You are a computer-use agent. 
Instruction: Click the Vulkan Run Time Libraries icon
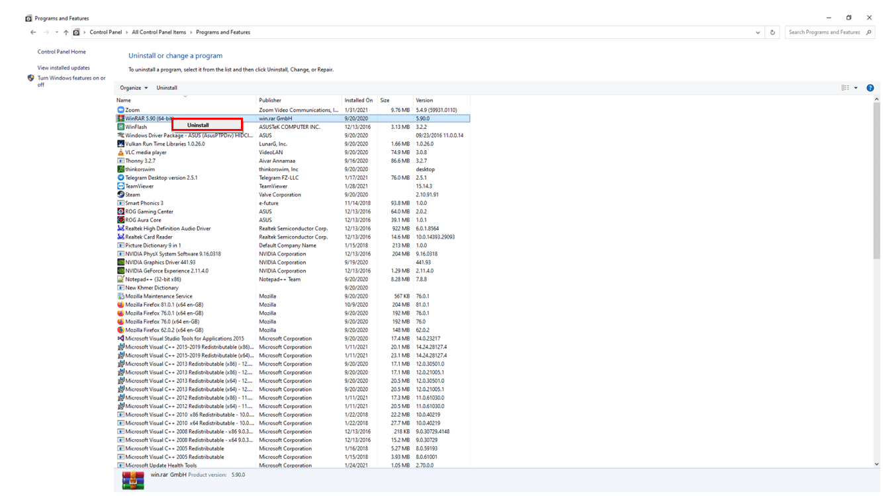(120, 144)
